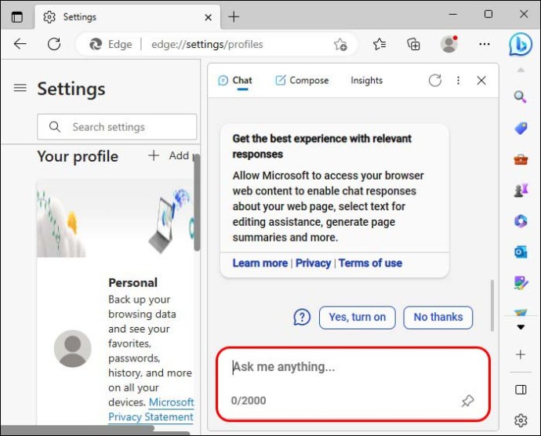Open the Image Creator sidebar icon

[x=521, y=283]
